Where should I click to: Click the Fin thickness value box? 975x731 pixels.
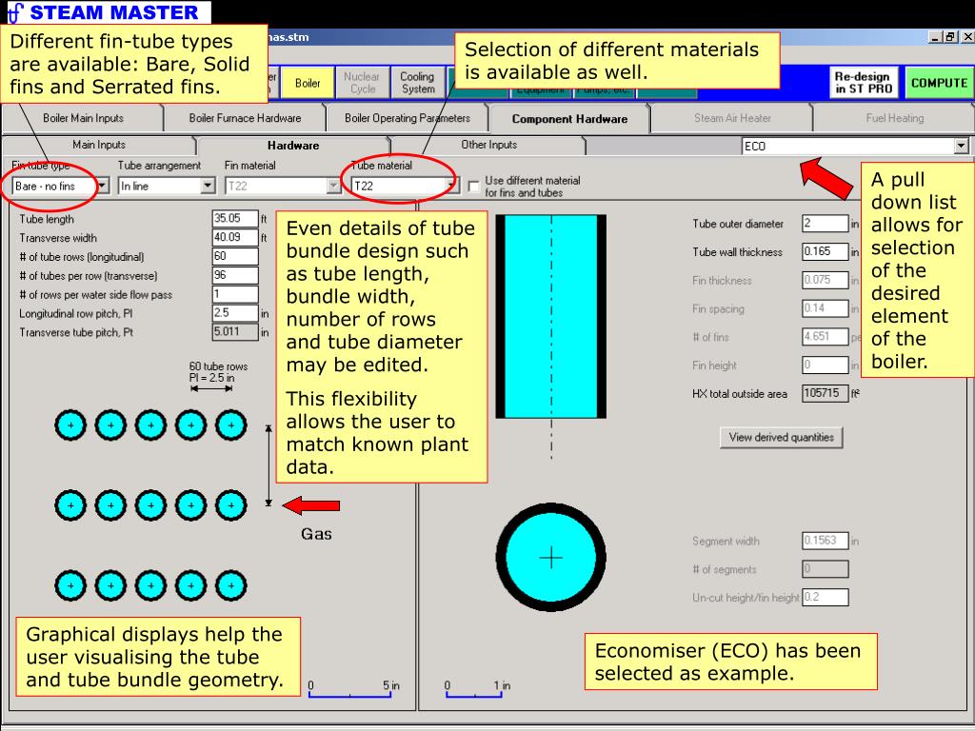click(x=826, y=281)
